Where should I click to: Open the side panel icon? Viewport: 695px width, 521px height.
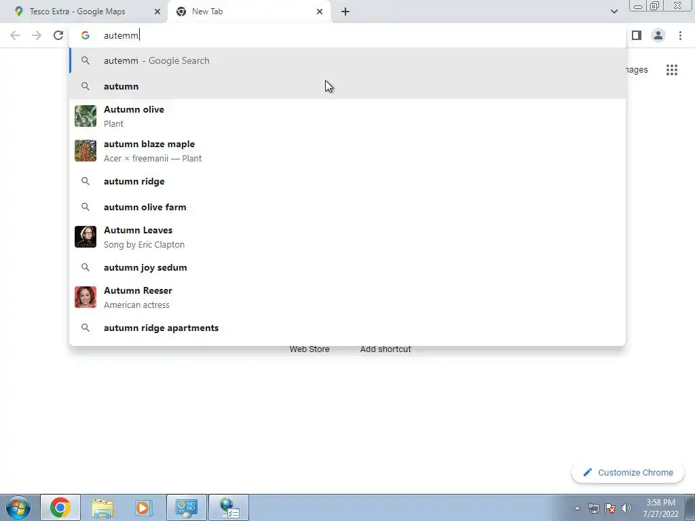pyautogui.click(x=637, y=35)
